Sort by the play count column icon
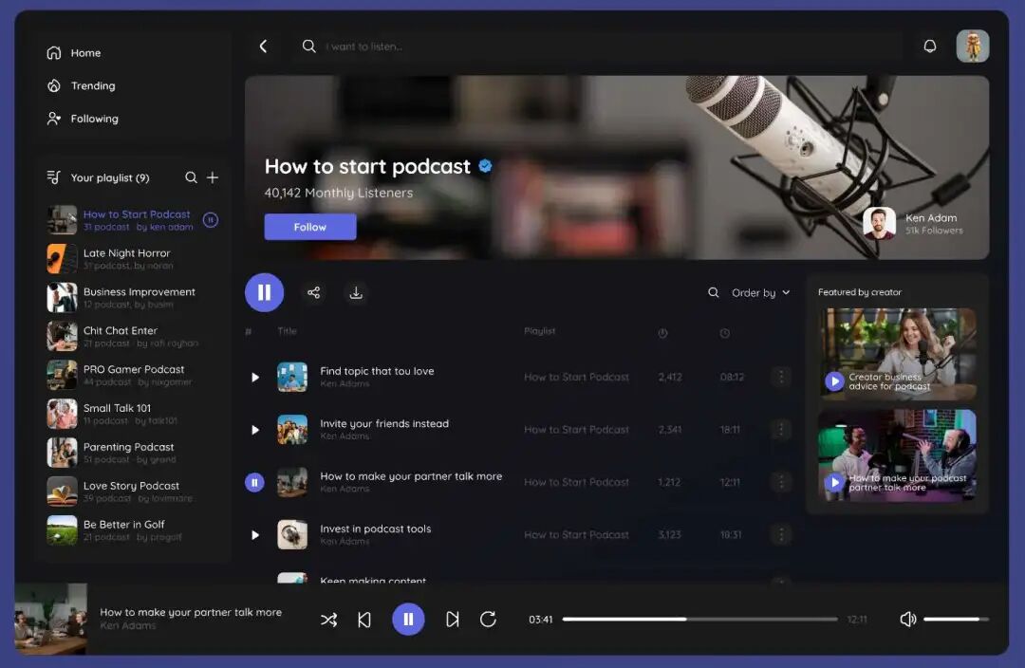 (662, 333)
